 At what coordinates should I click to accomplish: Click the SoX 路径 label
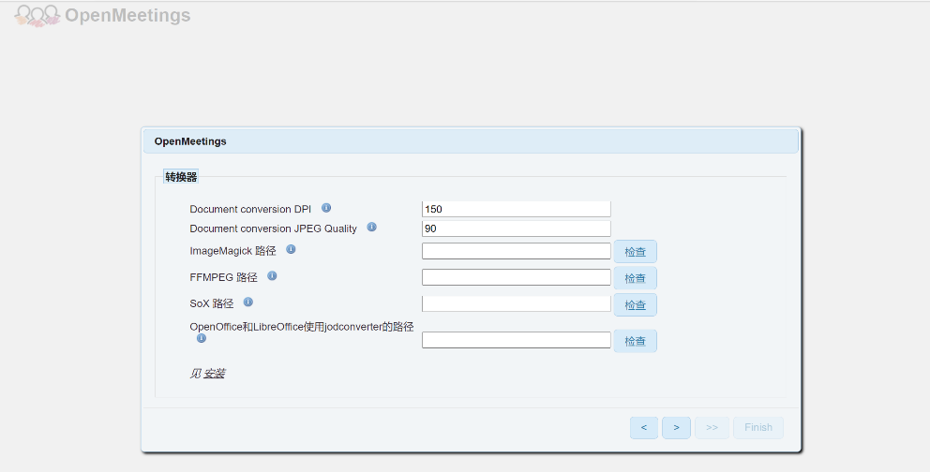pos(212,303)
